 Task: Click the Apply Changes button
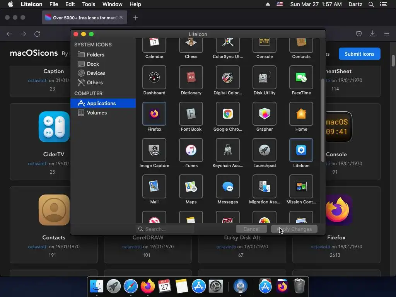[x=294, y=229]
